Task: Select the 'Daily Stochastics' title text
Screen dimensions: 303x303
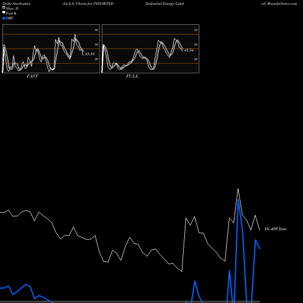Action: (x=16, y=4)
